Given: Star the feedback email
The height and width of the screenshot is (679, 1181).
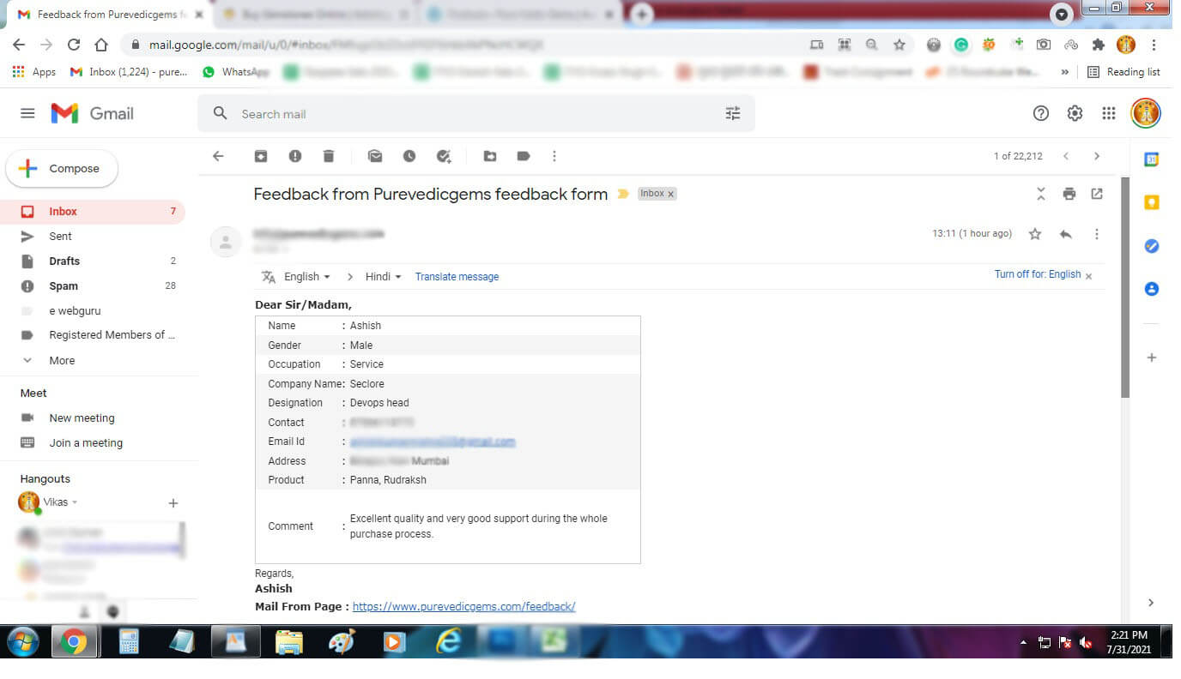Looking at the screenshot, I should 1035,234.
